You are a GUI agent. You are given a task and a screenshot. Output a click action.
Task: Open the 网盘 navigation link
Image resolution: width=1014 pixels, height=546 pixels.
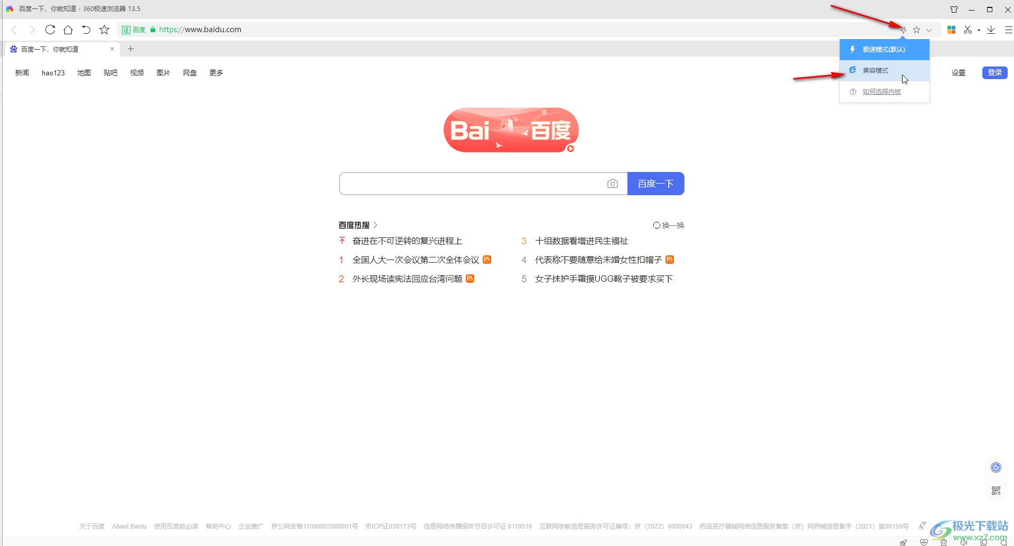(190, 73)
